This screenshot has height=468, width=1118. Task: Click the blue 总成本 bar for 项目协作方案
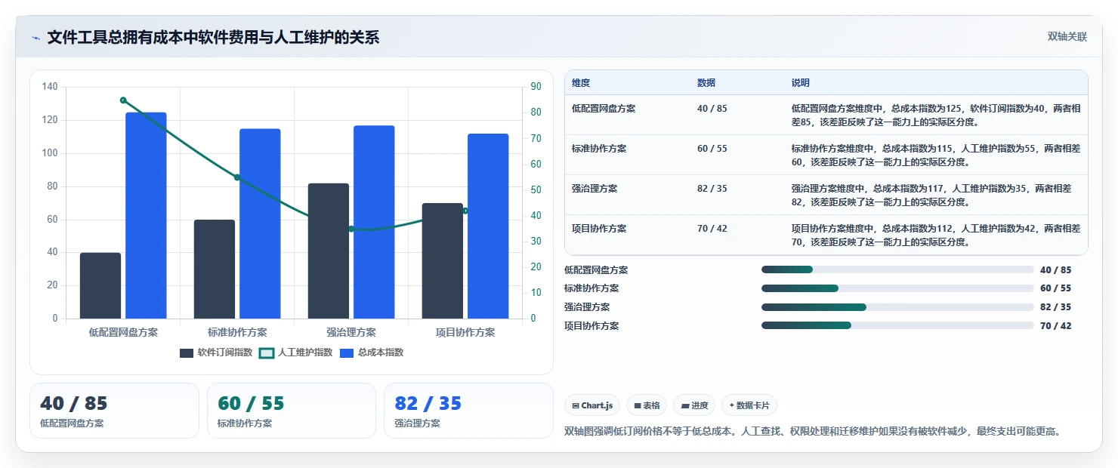488,226
